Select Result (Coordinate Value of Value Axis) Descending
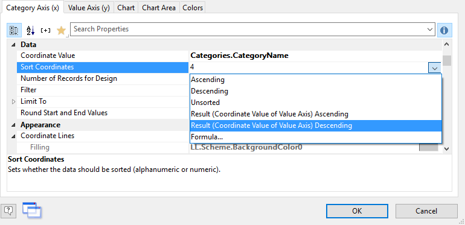 click(x=315, y=125)
